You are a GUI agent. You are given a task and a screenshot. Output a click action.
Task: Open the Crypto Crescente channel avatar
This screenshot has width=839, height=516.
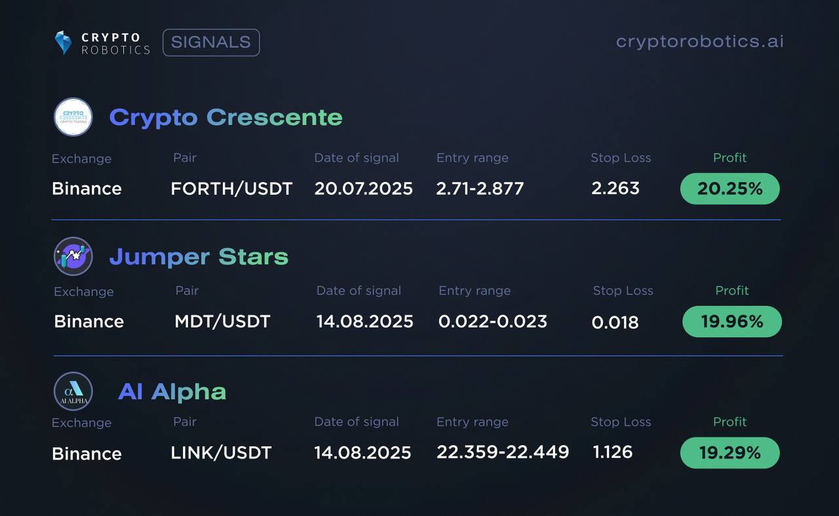point(73,117)
